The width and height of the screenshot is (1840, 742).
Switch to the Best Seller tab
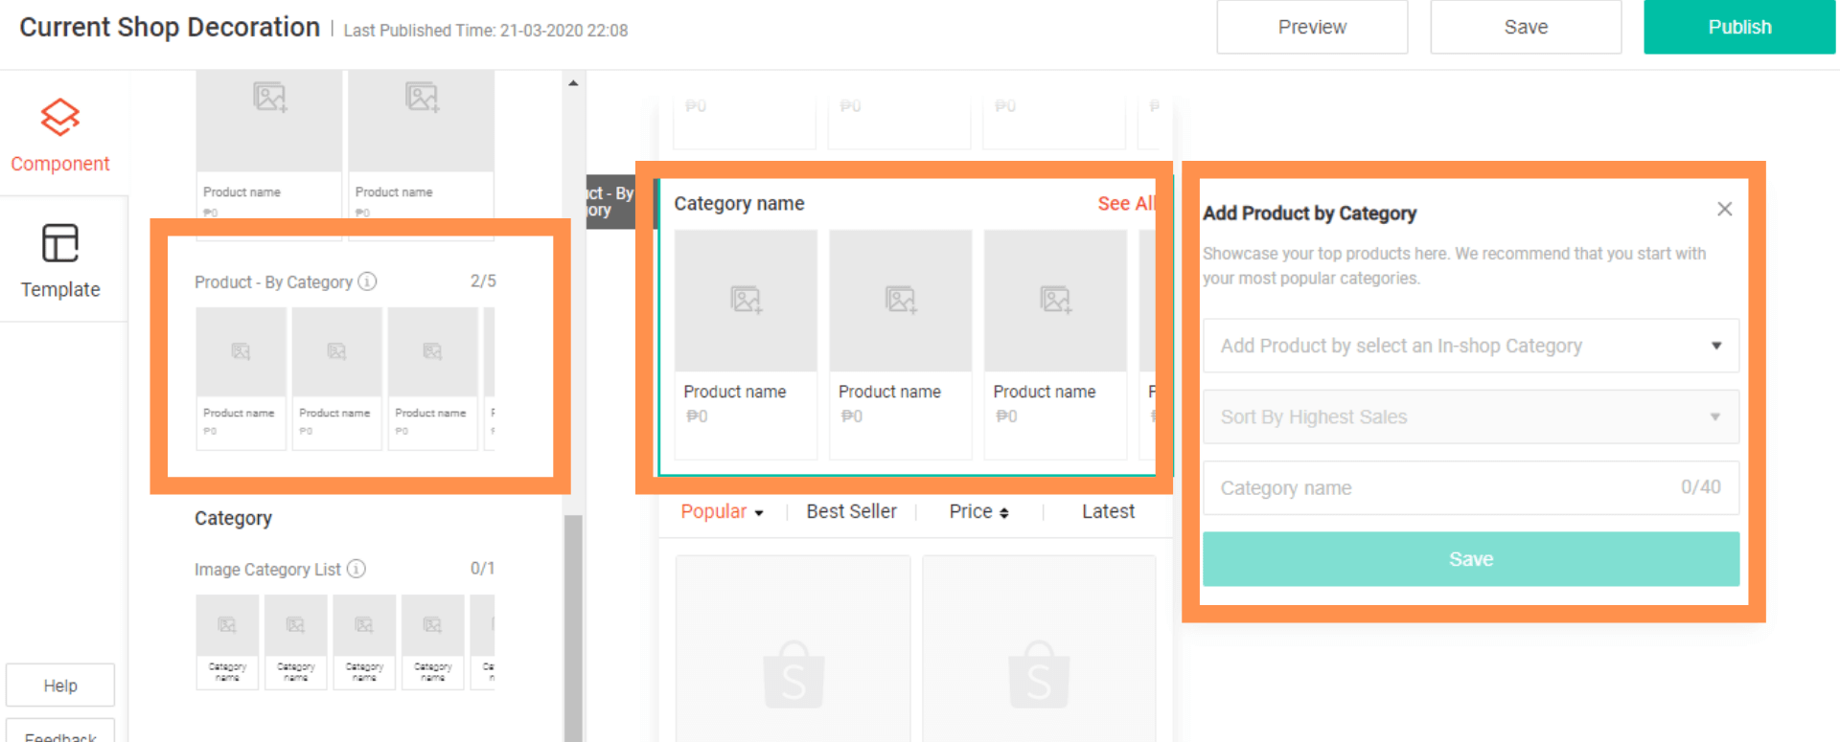pyautogui.click(x=851, y=512)
